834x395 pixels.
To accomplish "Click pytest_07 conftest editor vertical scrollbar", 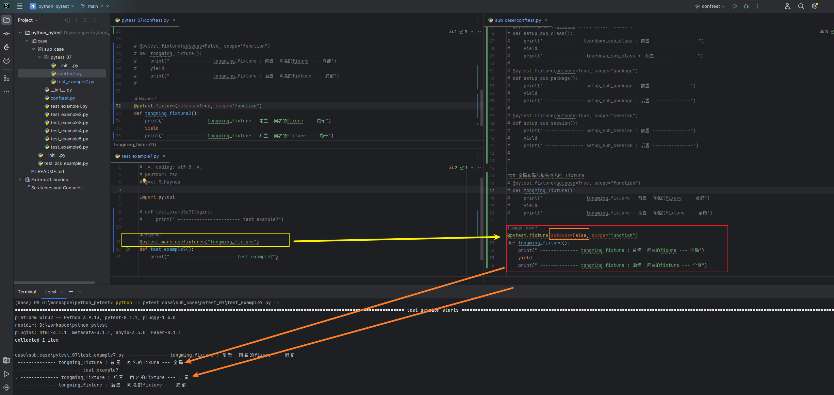I will [481, 107].
